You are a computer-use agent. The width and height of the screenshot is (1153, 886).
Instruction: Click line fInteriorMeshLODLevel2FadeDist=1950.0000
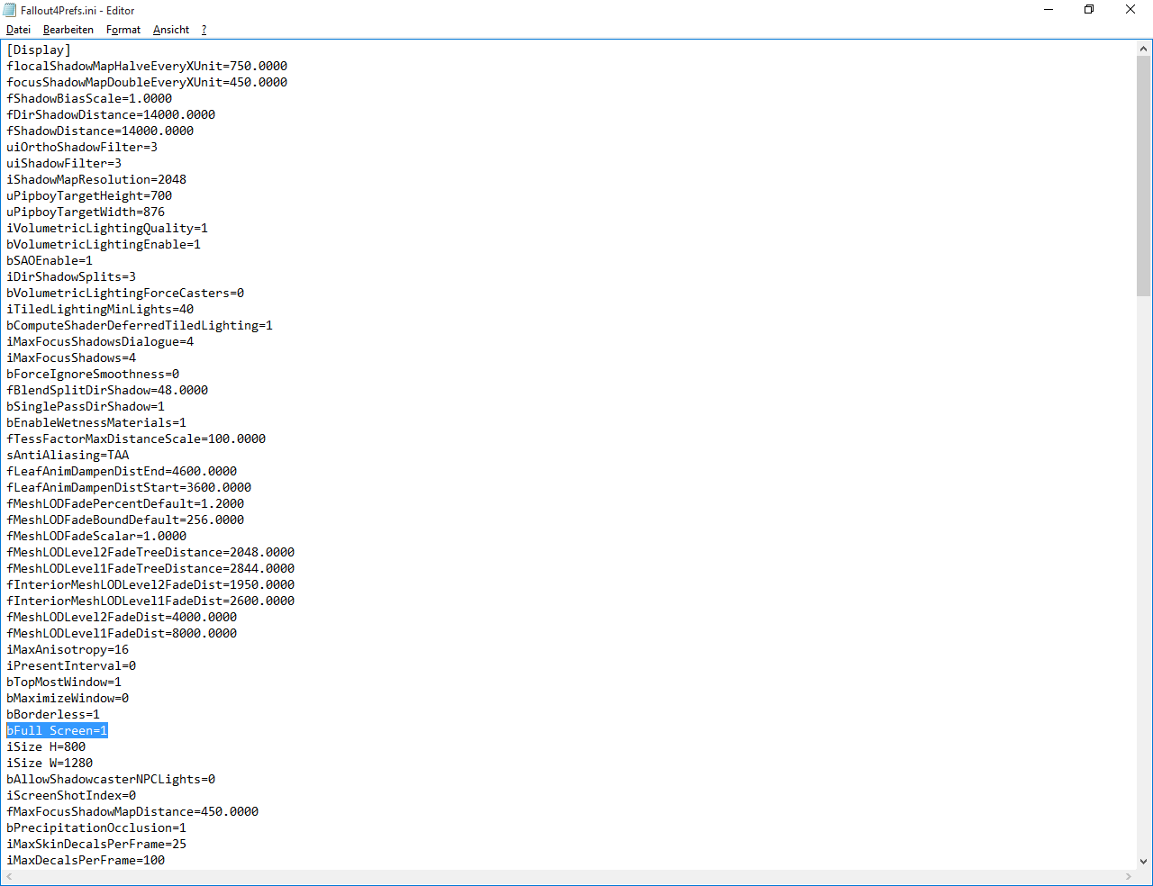(150, 584)
